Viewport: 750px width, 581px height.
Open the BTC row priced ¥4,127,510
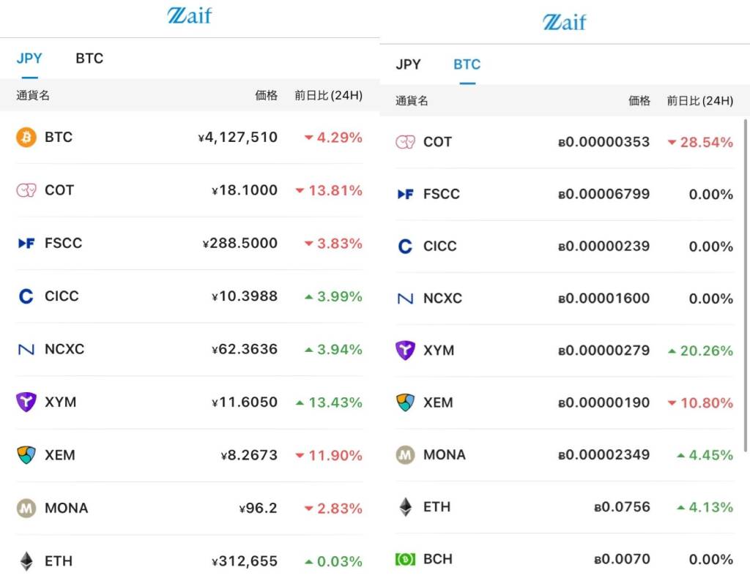coord(189,138)
